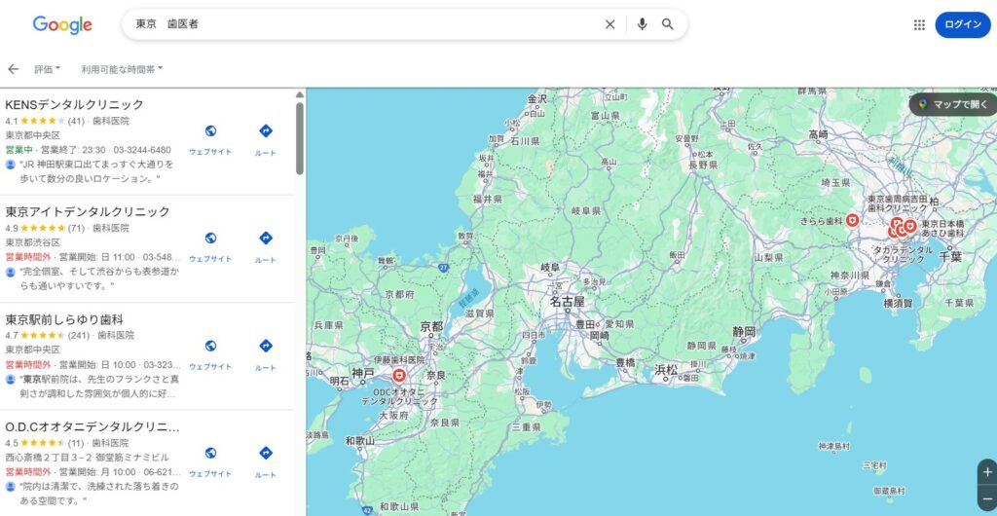Go back with the left arrow
997x516 pixels.
pos(13,69)
